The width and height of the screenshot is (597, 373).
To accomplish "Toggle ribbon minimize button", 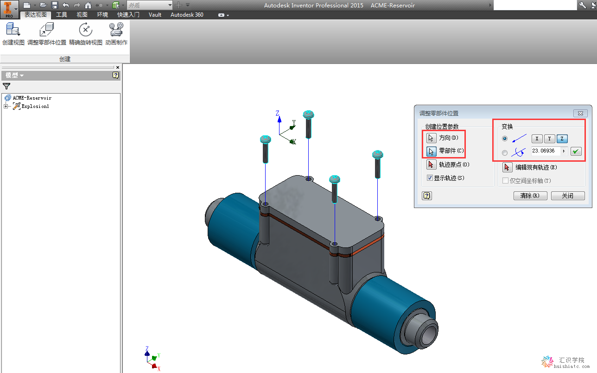I will click(x=221, y=15).
